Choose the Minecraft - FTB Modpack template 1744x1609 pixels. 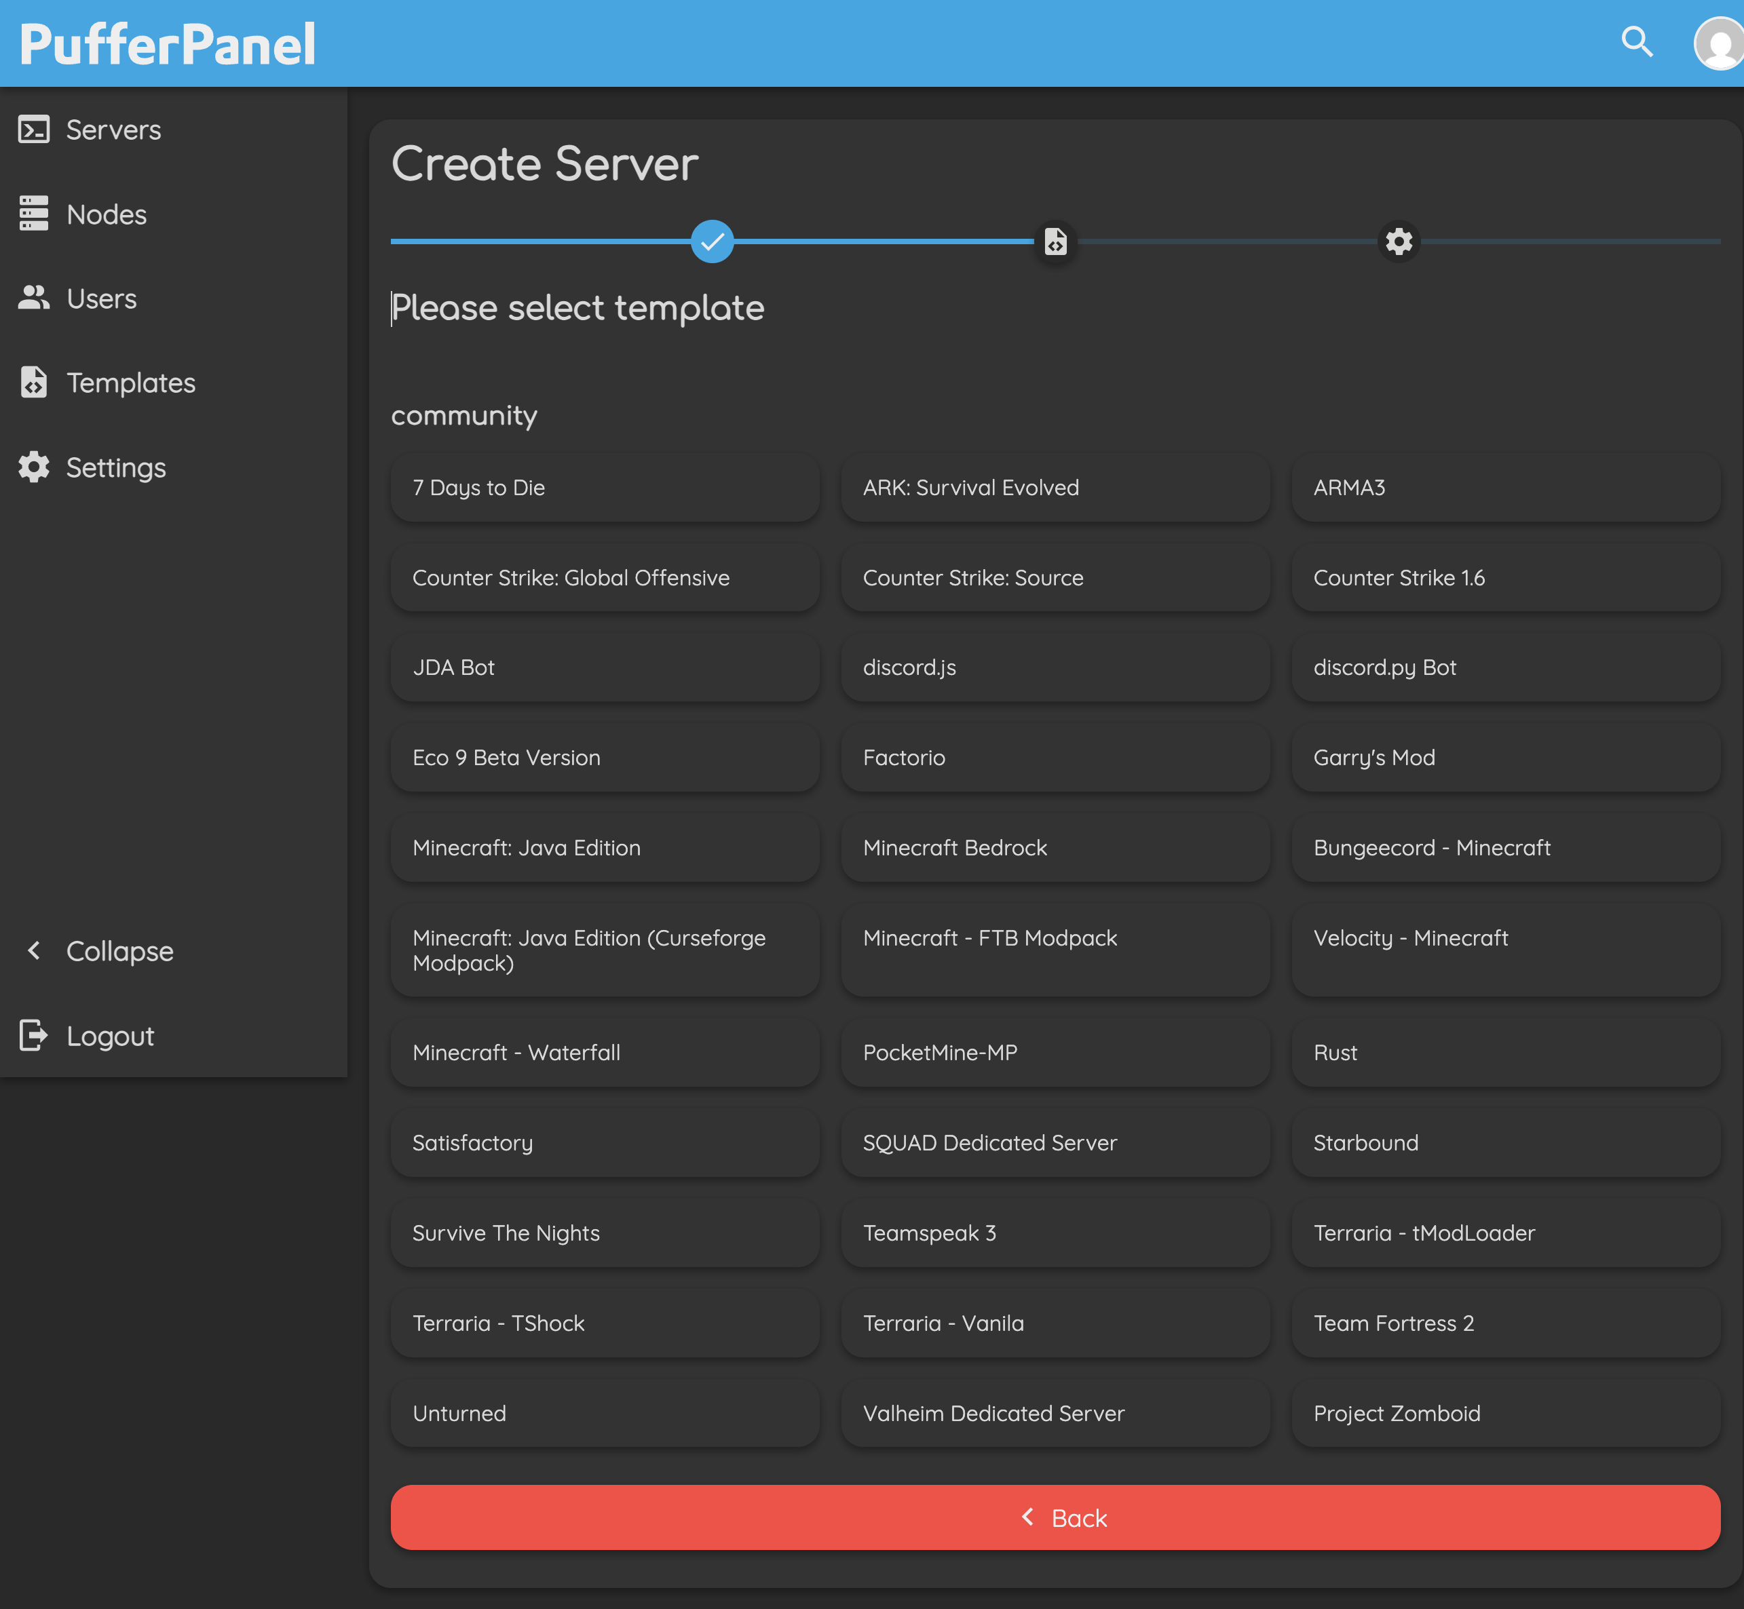click(1055, 951)
